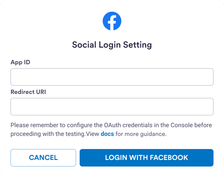Click the Social Login Setting heading
The width and height of the screenshot is (224, 177).
point(112,45)
